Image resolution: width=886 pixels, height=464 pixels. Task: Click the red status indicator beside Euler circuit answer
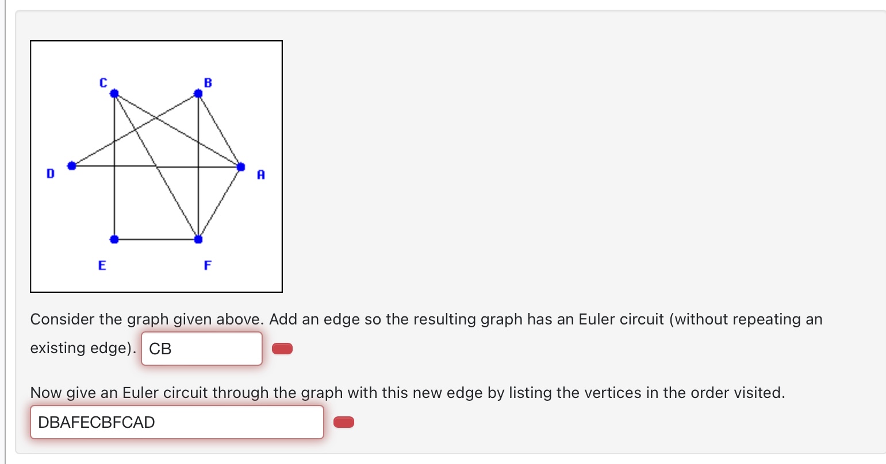pos(343,422)
